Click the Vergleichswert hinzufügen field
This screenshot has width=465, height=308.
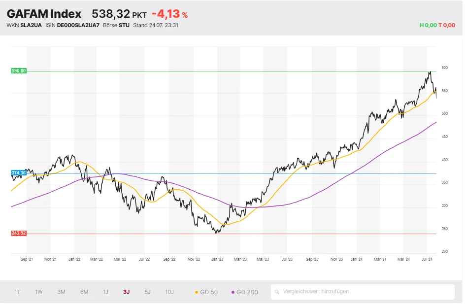[365, 292]
